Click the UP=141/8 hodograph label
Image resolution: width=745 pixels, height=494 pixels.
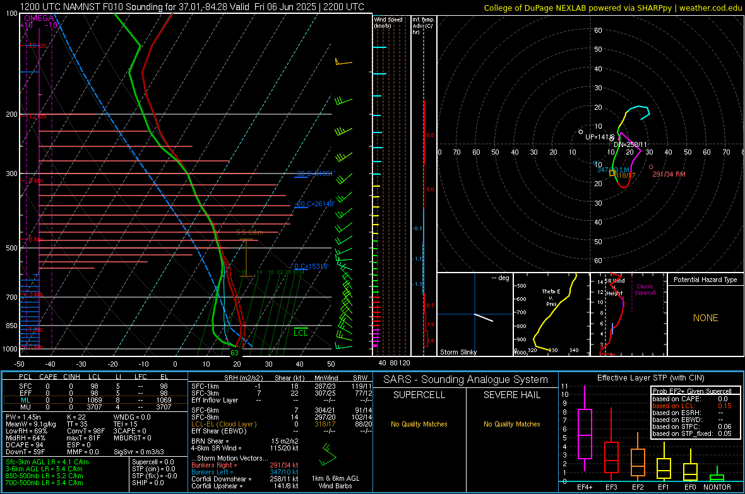point(600,137)
